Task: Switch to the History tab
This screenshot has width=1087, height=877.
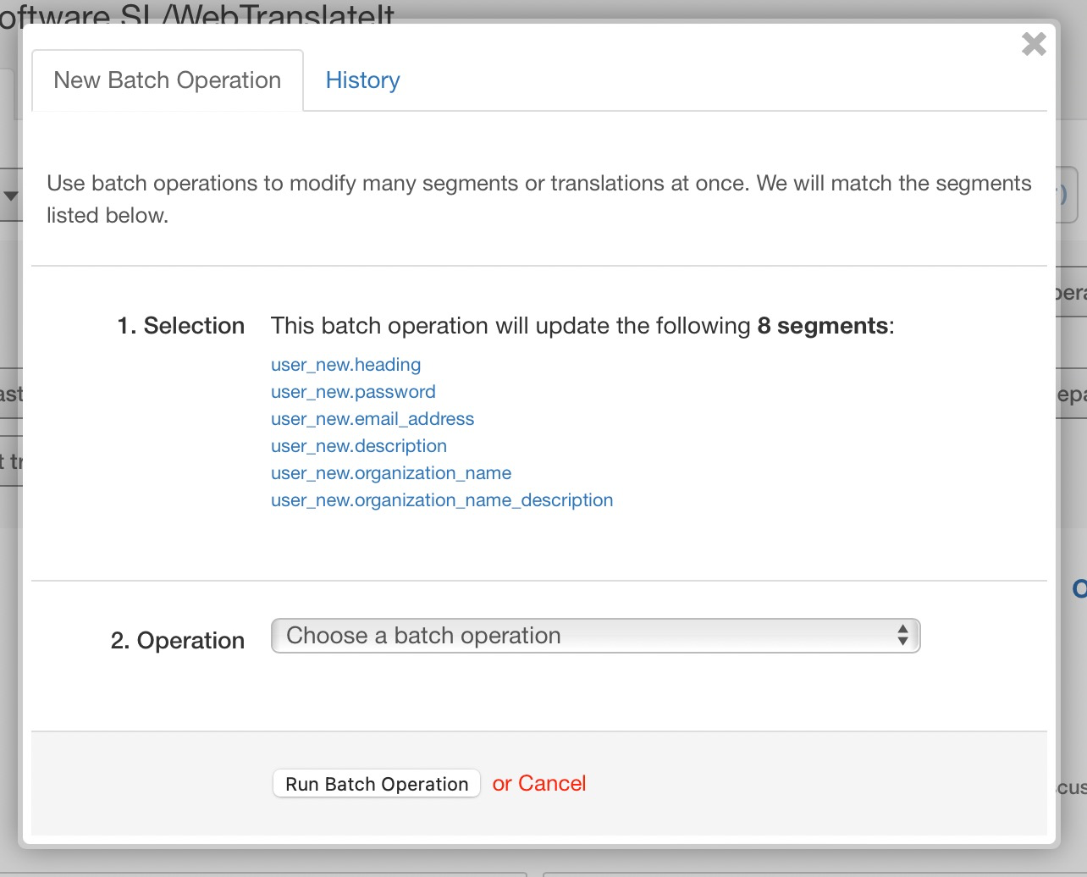Action: pos(362,80)
